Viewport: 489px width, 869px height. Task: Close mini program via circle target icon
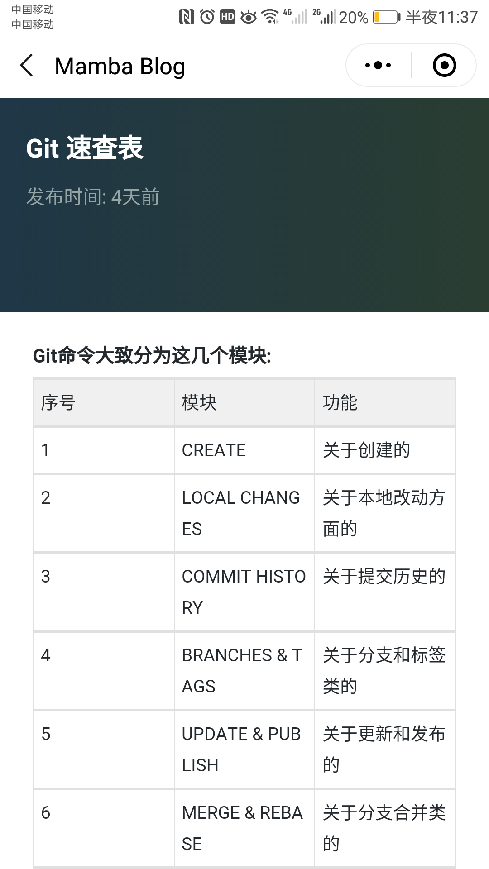pyautogui.click(x=444, y=66)
